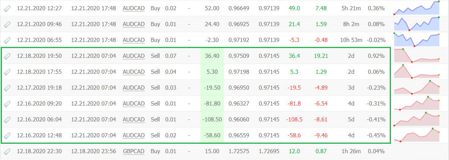Click the tag icon of the 12.16.2020 12:48 trade
The height and width of the screenshot is (160, 449).
7,135
